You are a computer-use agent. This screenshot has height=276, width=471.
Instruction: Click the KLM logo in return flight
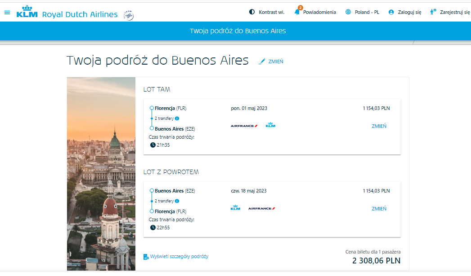coord(236,208)
